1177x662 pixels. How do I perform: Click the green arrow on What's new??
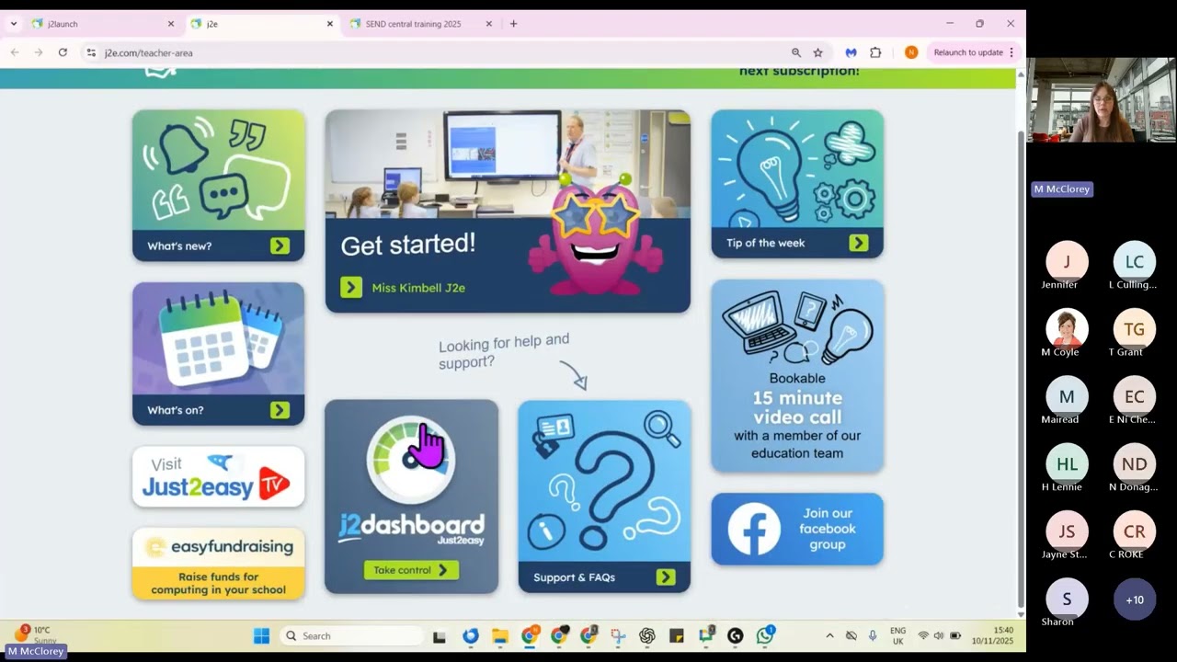click(280, 245)
